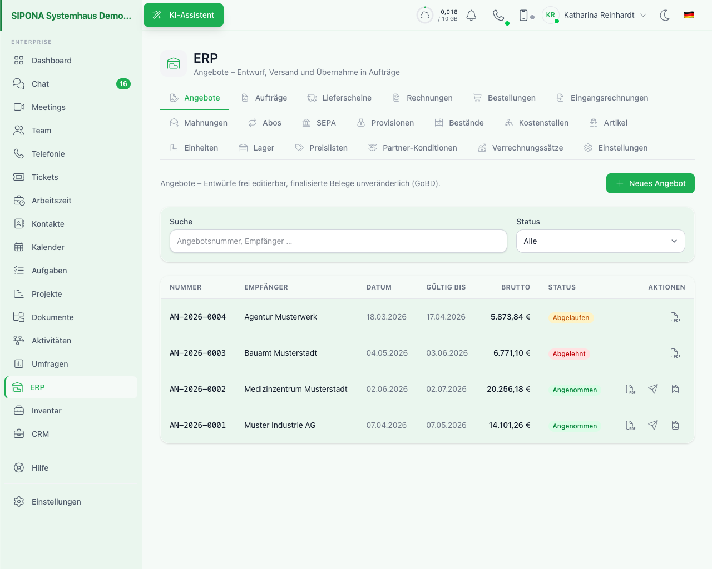Screen dimensions: 712x569
Task: Click the Abgelehnt status badge
Action: (x=569, y=354)
